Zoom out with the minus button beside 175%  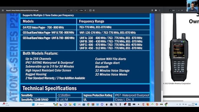[76, 10]
